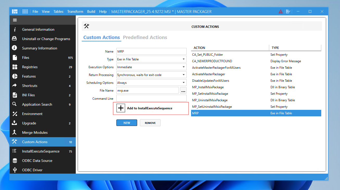The height and width of the screenshot is (190, 340).
Task: Open the View menu
Action: click(x=46, y=11)
